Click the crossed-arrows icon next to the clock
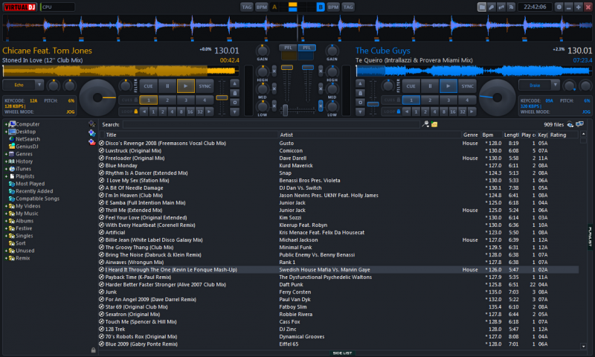The height and width of the screenshot is (357, 595). click(x=501, y=7)
